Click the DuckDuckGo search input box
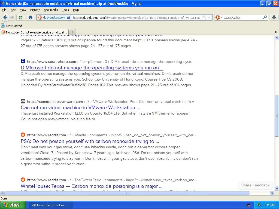Viewport: 279px width, 209px height. click(243, 17)
